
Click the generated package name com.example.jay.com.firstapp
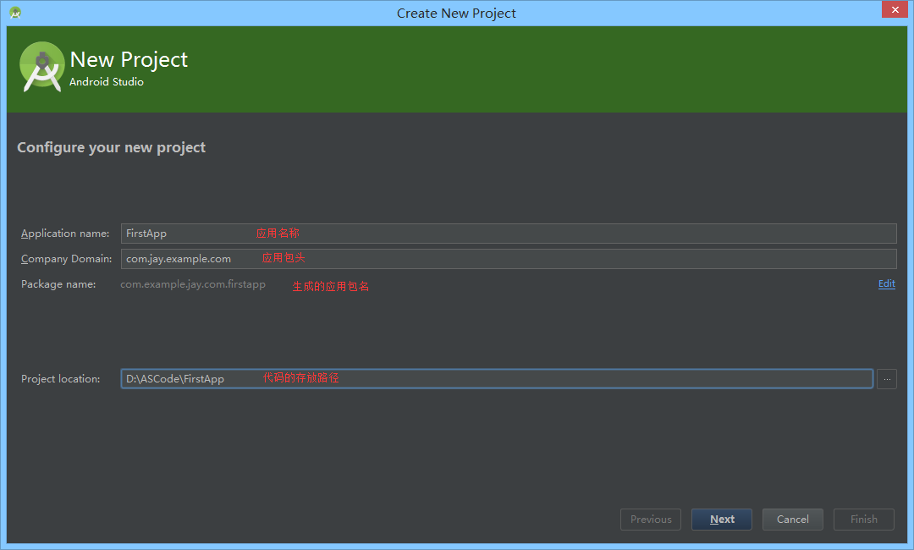coord(193,283)
